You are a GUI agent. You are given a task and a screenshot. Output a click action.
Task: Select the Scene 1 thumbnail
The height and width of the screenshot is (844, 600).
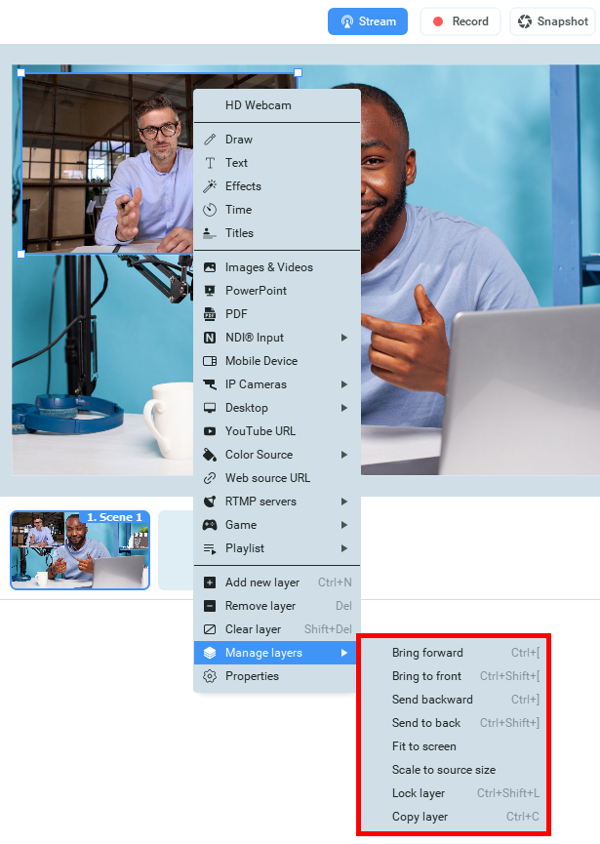pos(80,550)
